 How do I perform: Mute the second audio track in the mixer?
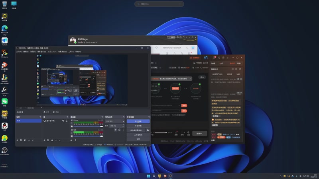[x=72, y=136]
